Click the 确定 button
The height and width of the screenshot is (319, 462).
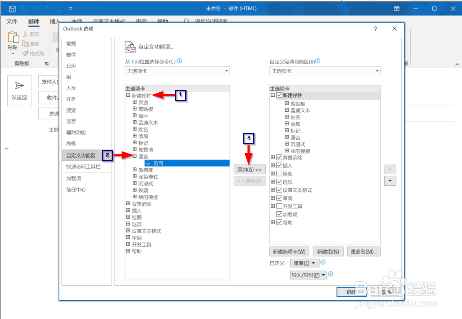(x=352, y=292)
